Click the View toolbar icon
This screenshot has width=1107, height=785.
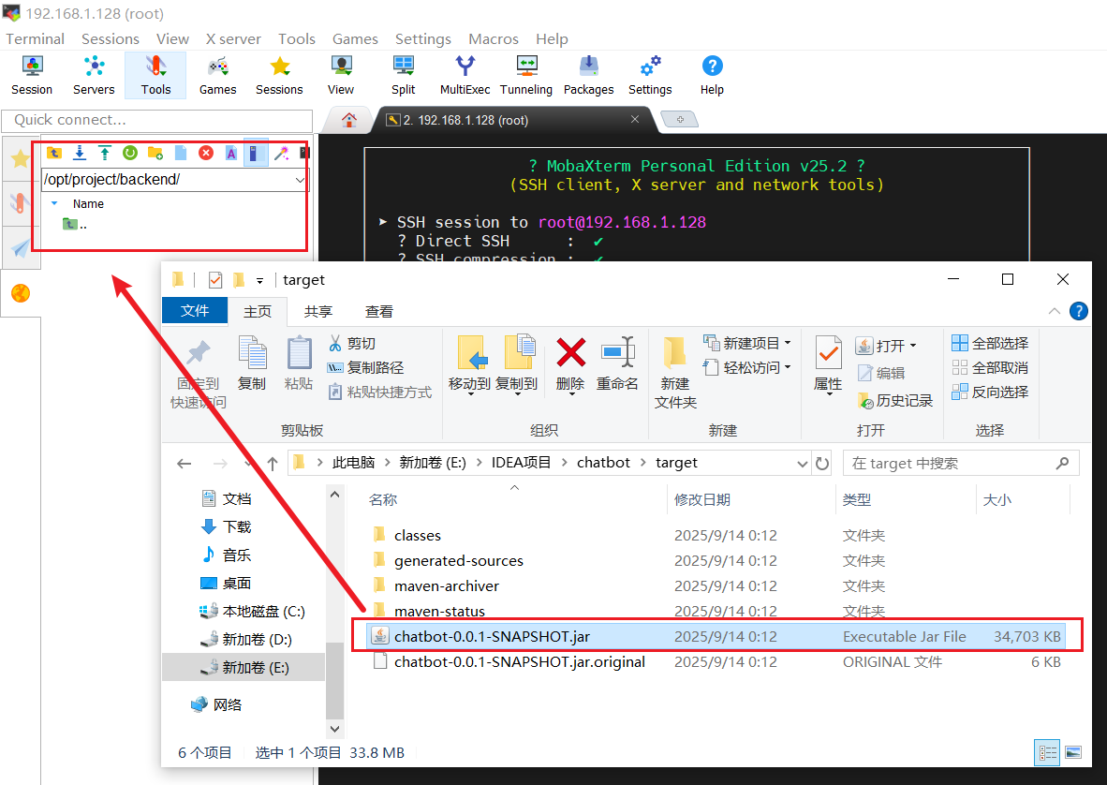[341, 76]
